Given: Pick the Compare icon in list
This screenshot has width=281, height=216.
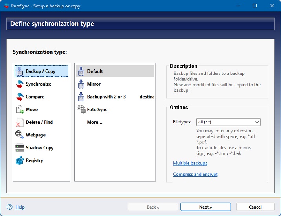Looking at the screenshot, I should coord(20,97).
